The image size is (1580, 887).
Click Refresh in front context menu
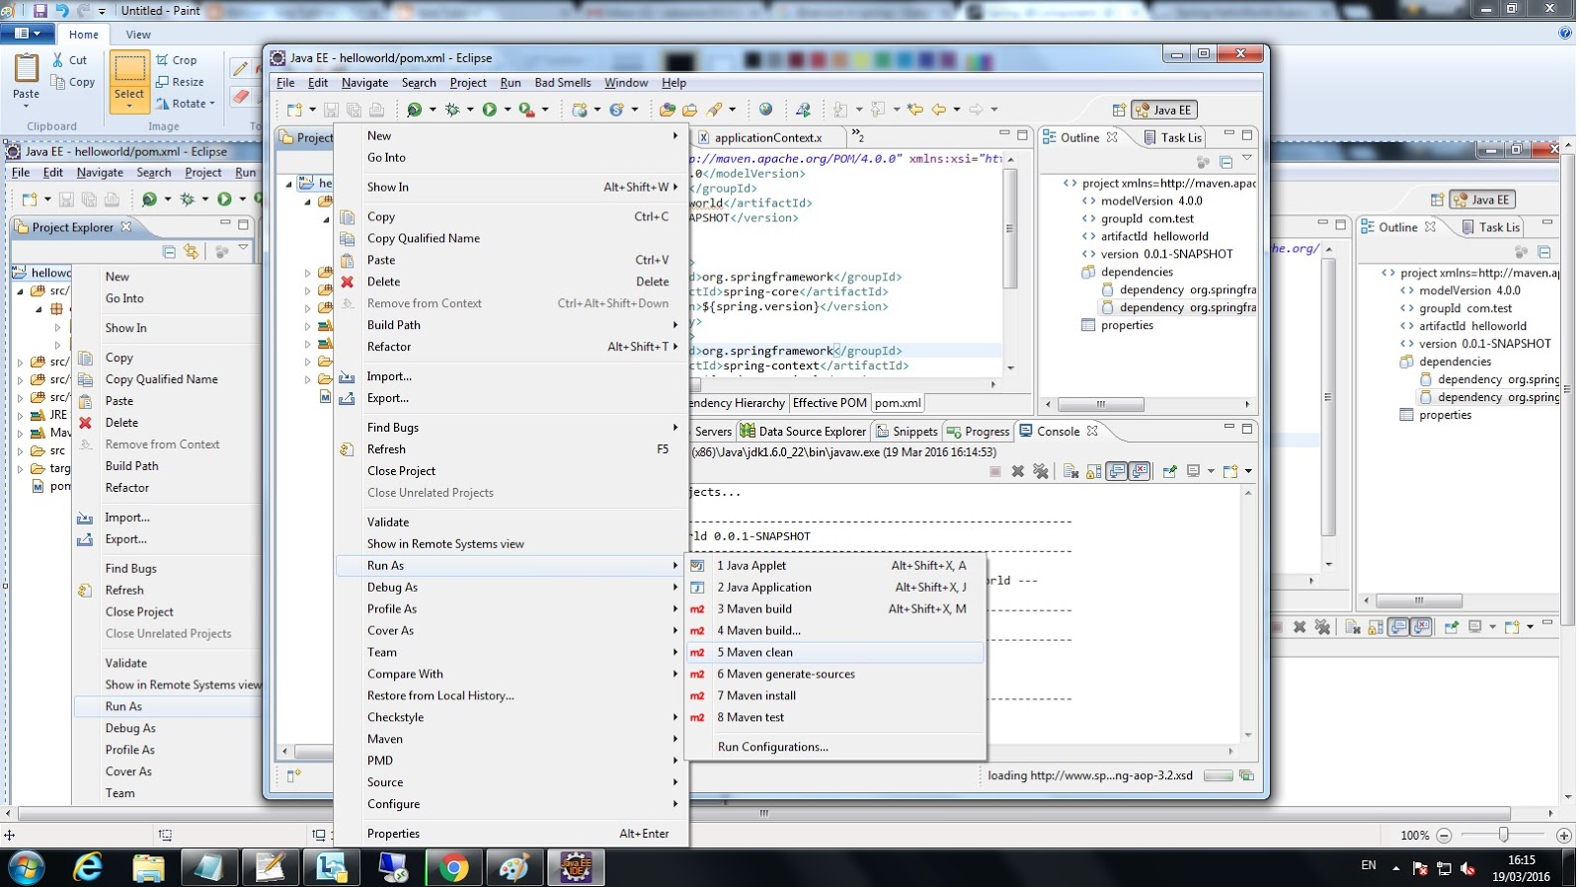click(x=511, y=449)
